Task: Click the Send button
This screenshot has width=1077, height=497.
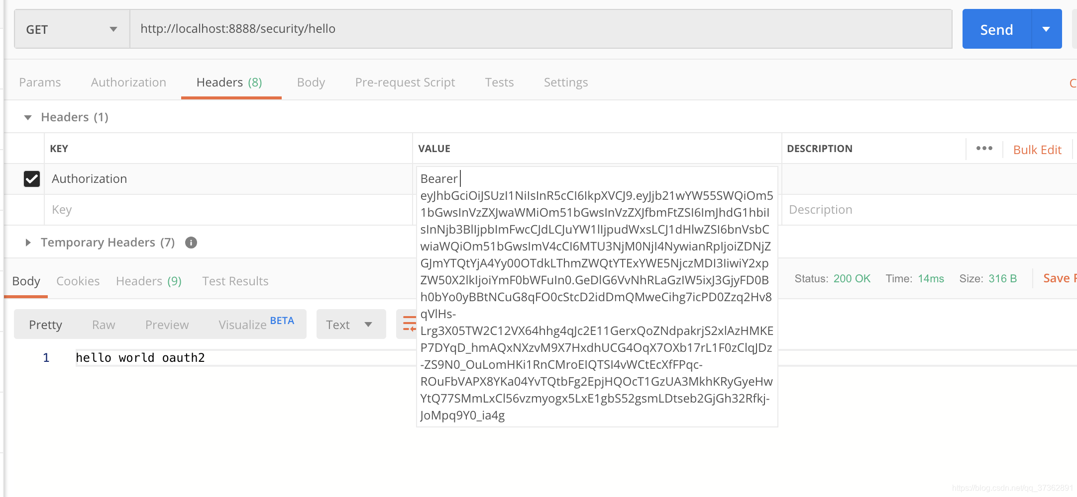Action: [997, 29]
